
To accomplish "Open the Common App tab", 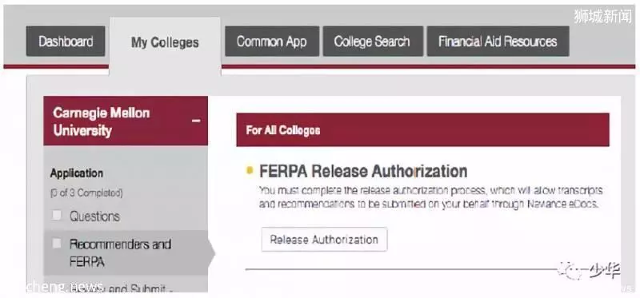I will click(272, 42).
